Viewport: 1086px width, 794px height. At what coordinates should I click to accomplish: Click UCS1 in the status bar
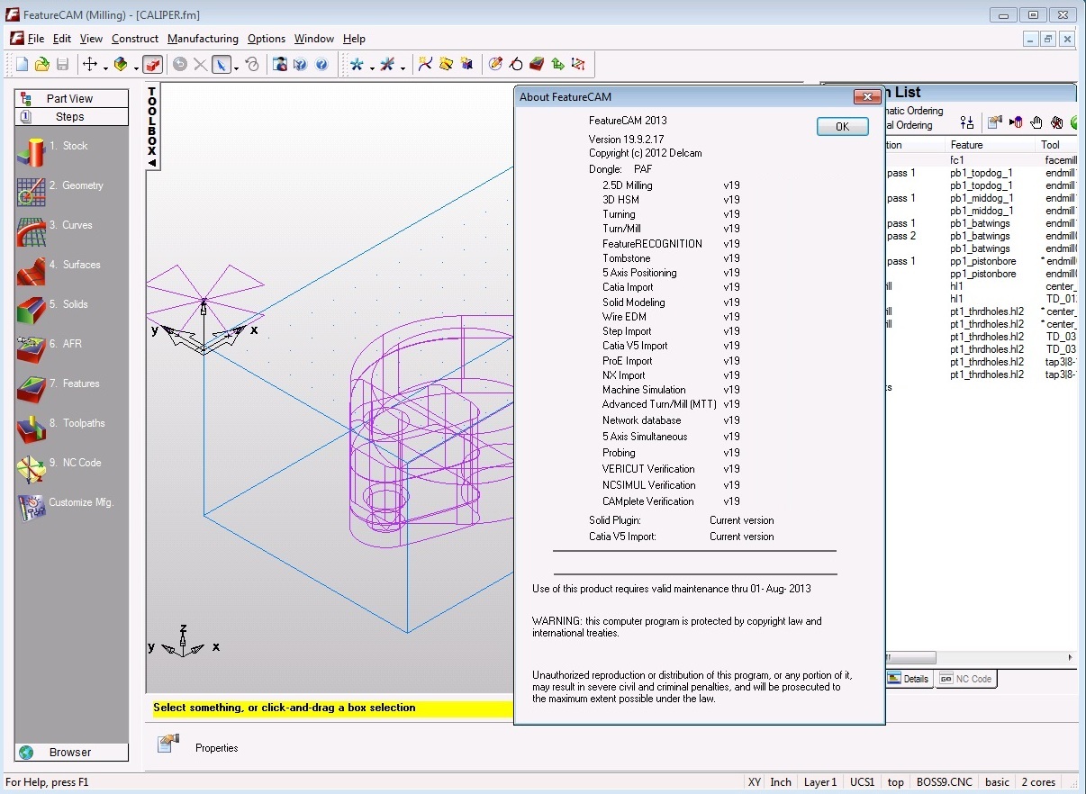click(862, 782)
